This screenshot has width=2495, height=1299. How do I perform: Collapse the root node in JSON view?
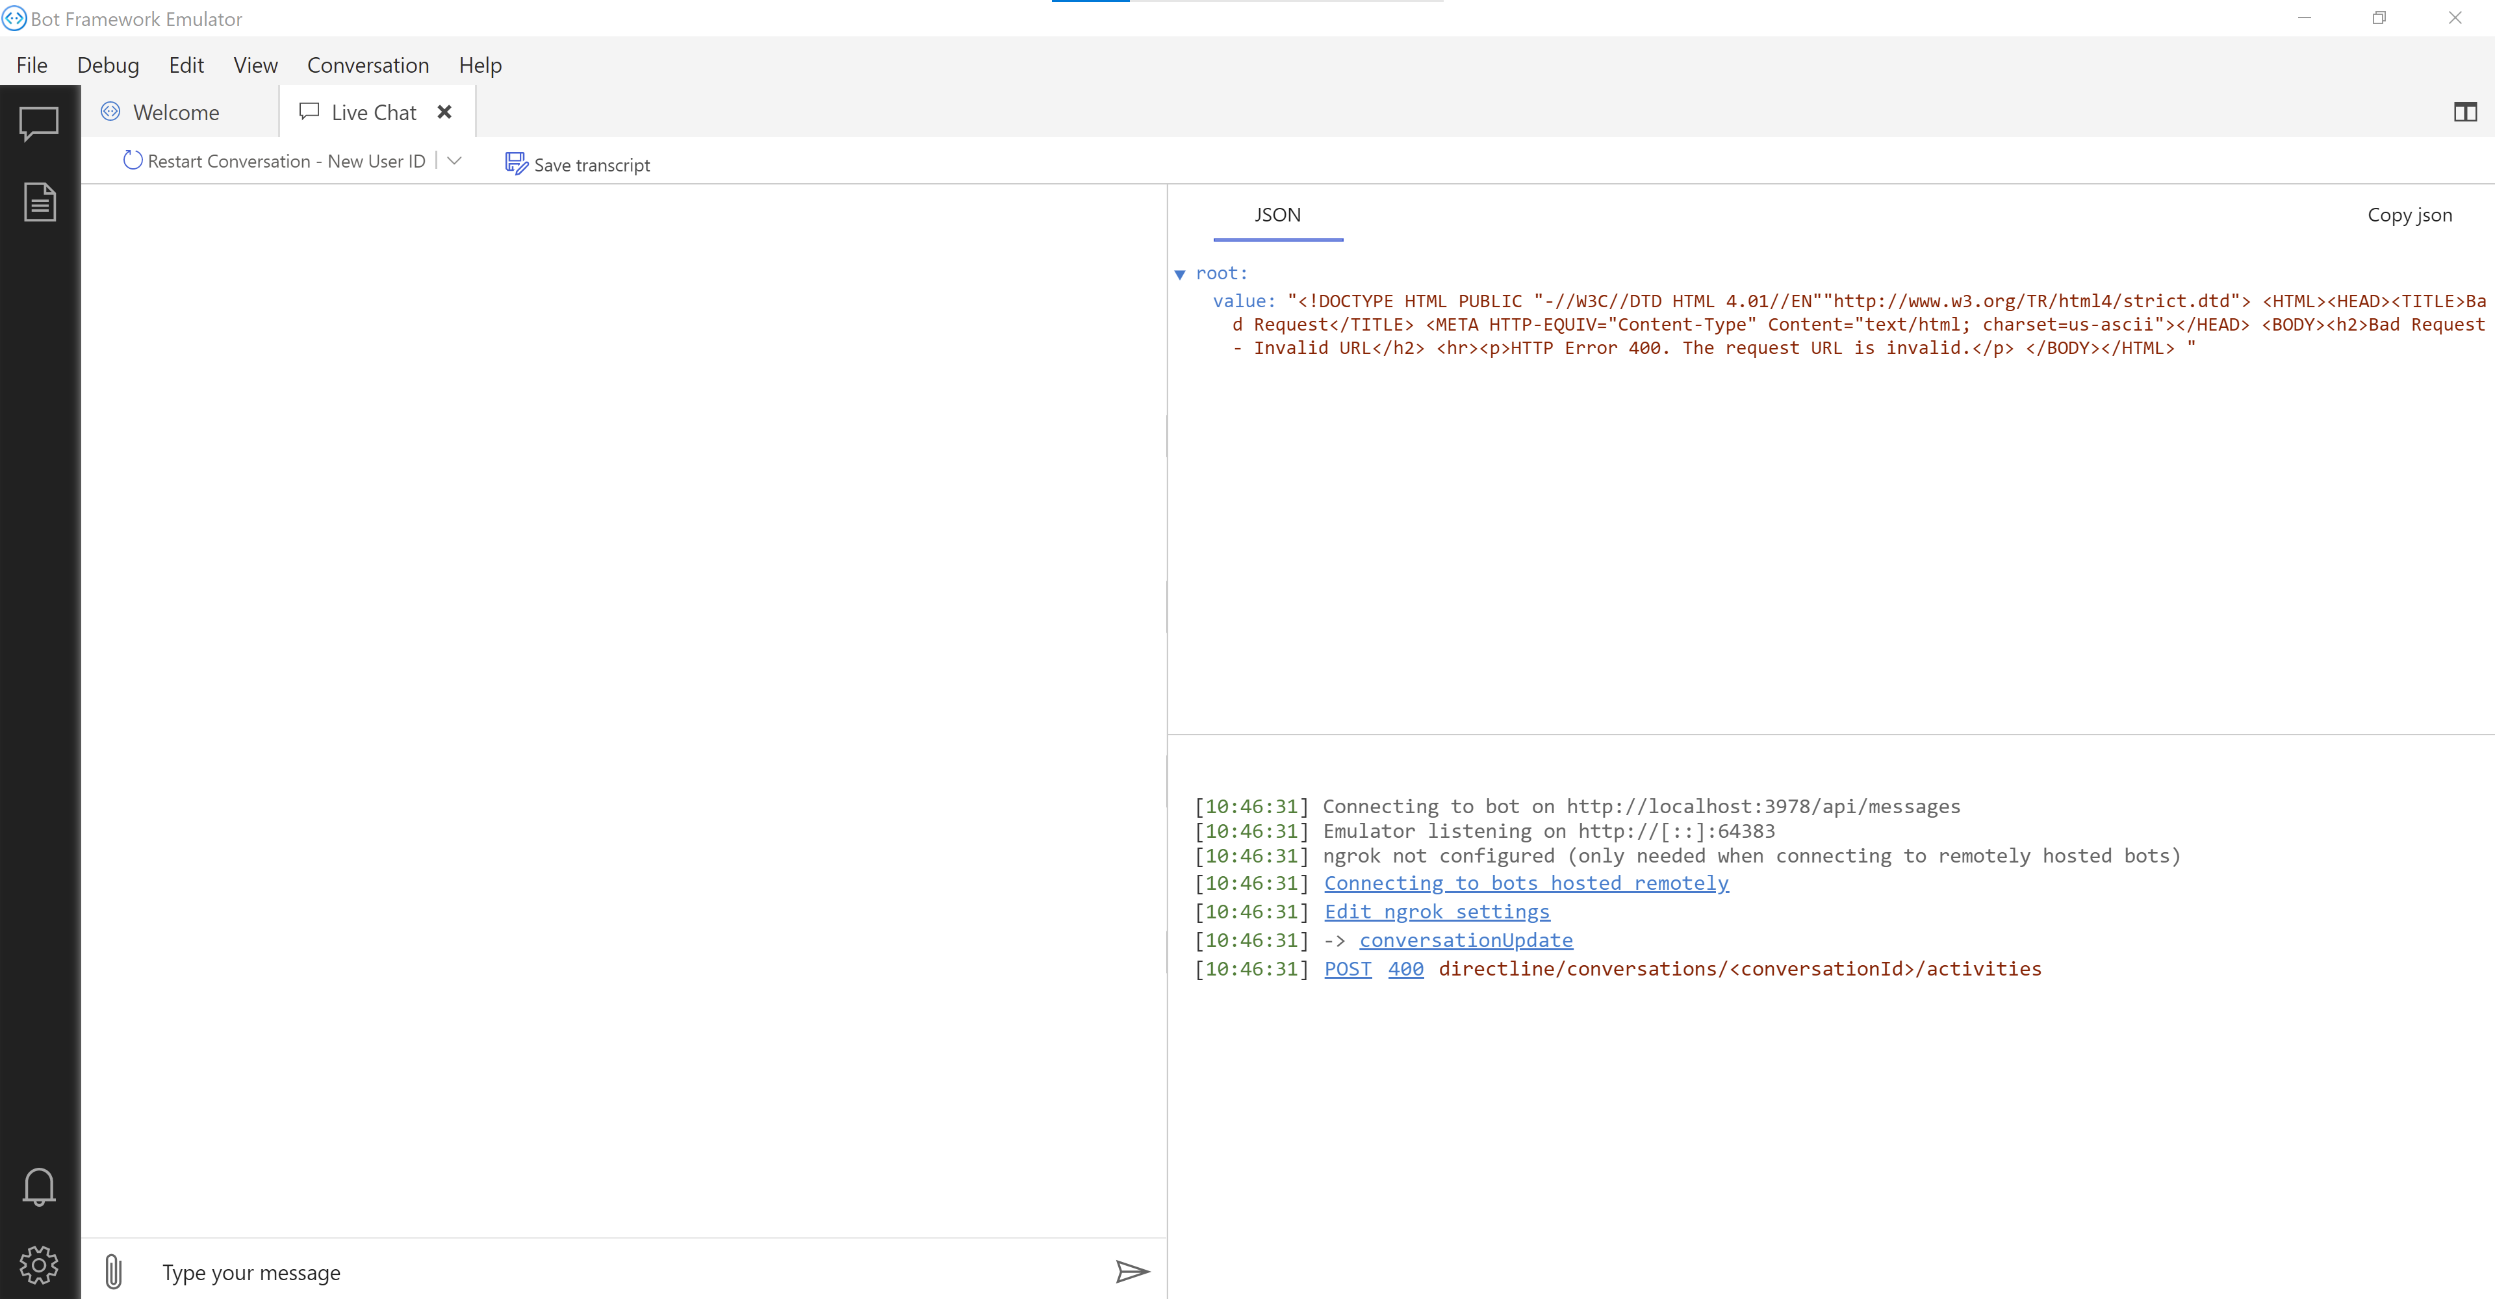tap(1181, 274)
